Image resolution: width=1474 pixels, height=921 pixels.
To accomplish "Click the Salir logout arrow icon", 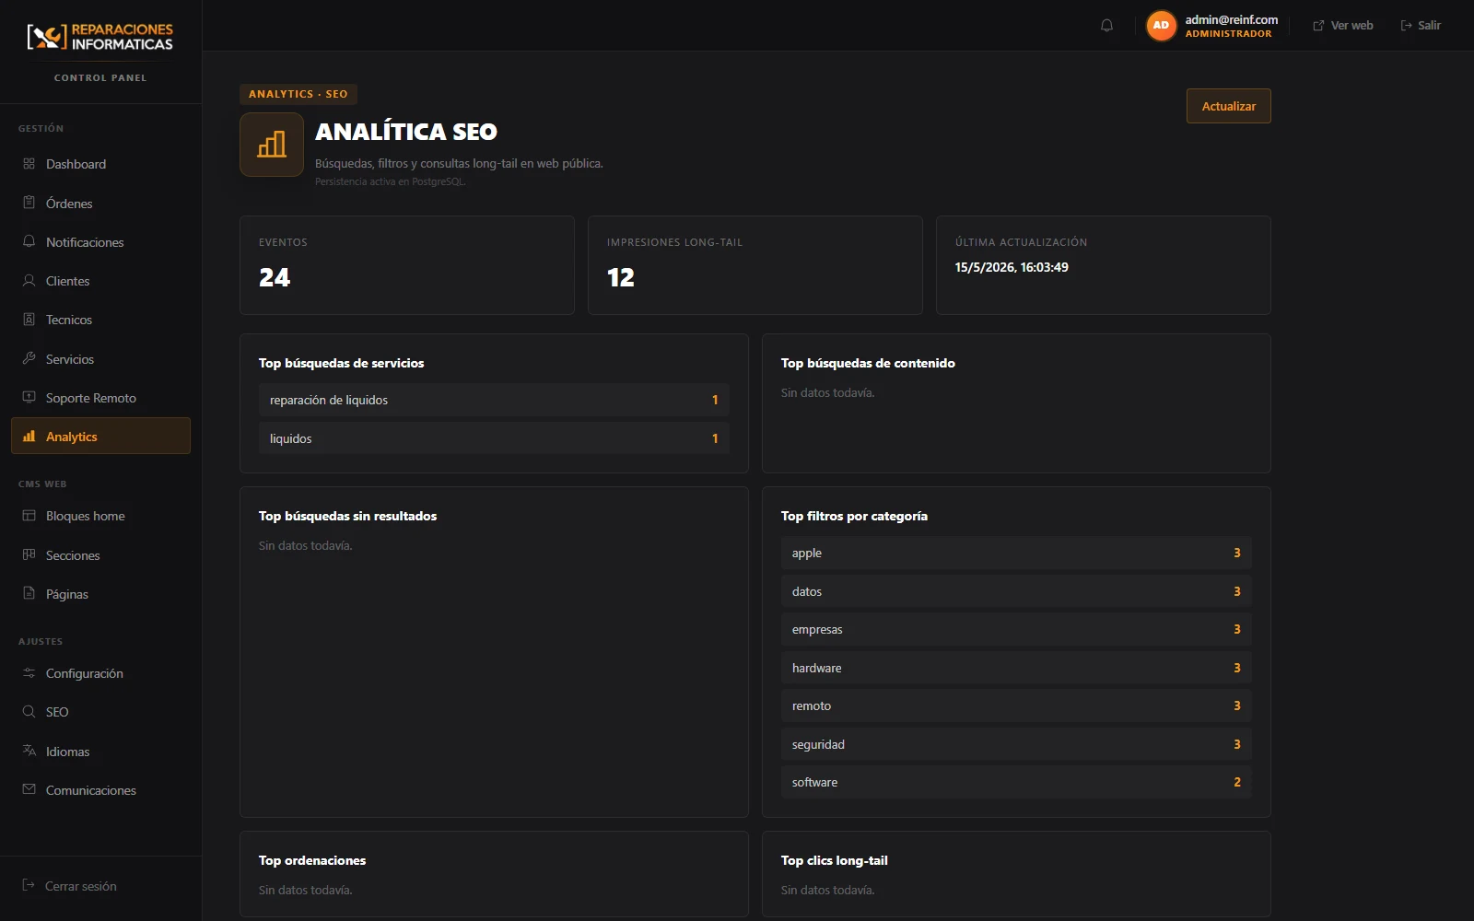I will 1406,26.
